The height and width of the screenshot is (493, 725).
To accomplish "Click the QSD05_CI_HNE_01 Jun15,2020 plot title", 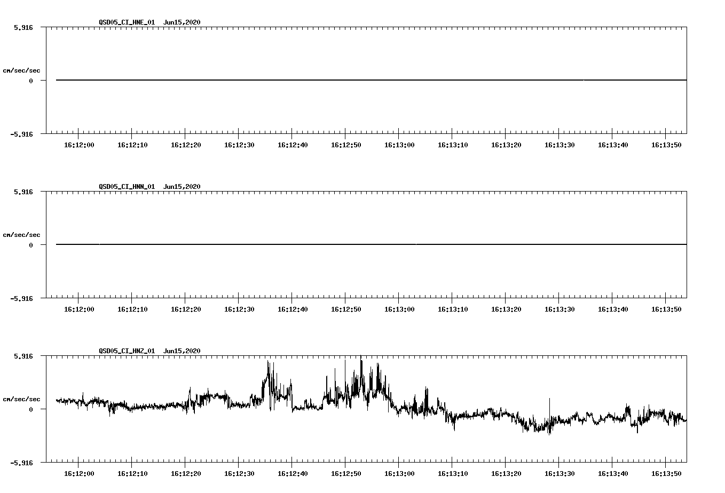I will (x=150, y=22).
